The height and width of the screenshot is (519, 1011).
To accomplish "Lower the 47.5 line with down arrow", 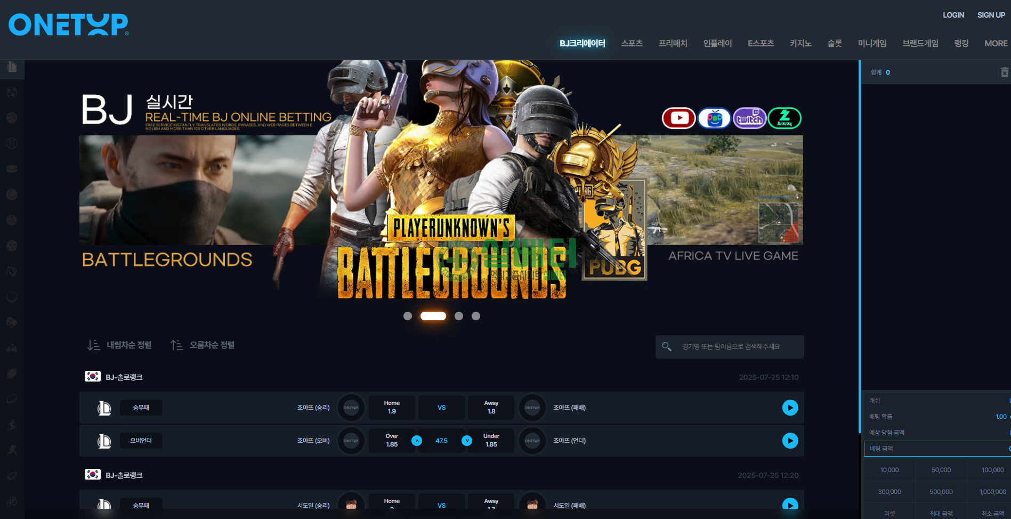I will click(467, 441).
